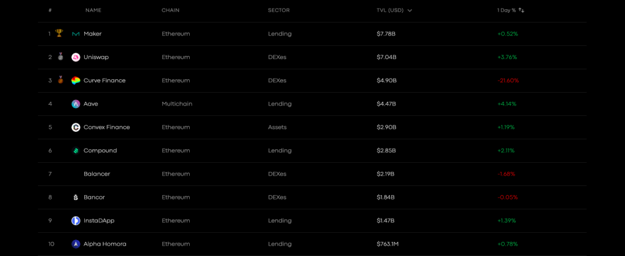Click the Uniswap pink logo icon

[76, 57]
